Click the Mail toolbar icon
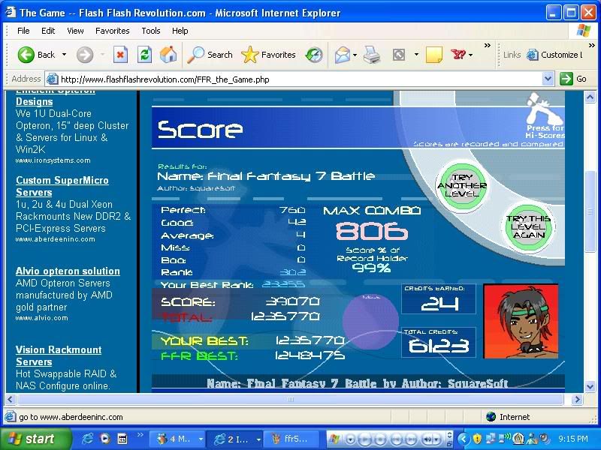This screenshot has height=450, width=601. 343,55
